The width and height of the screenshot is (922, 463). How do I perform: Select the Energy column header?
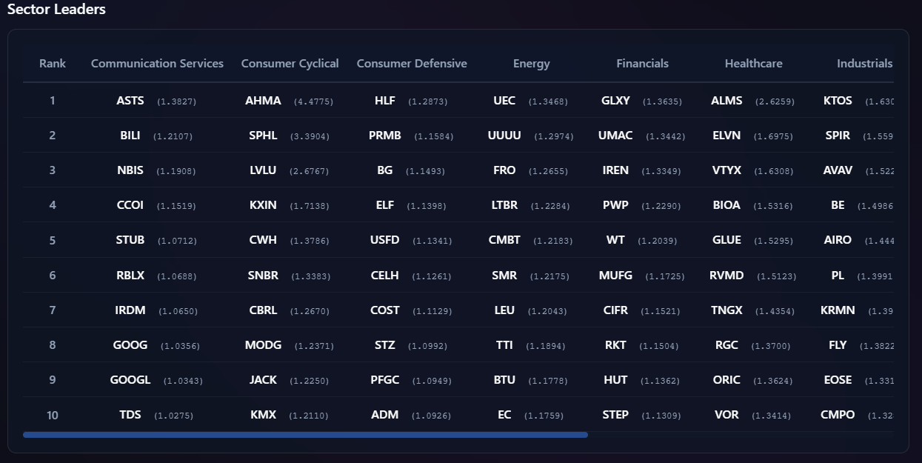coord(531,64)
